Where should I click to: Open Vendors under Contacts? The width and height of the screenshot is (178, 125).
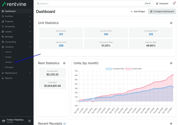9,62
